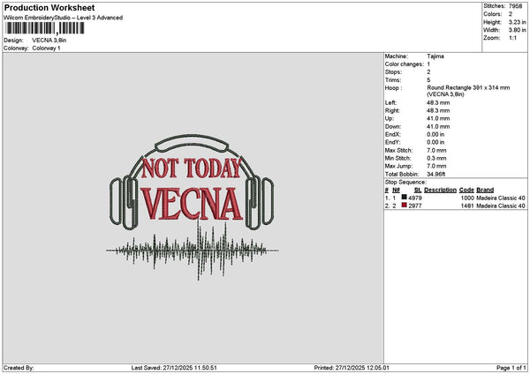Click the black thread color swatch
Screen dimensions: 530x374
coord(404,197)
